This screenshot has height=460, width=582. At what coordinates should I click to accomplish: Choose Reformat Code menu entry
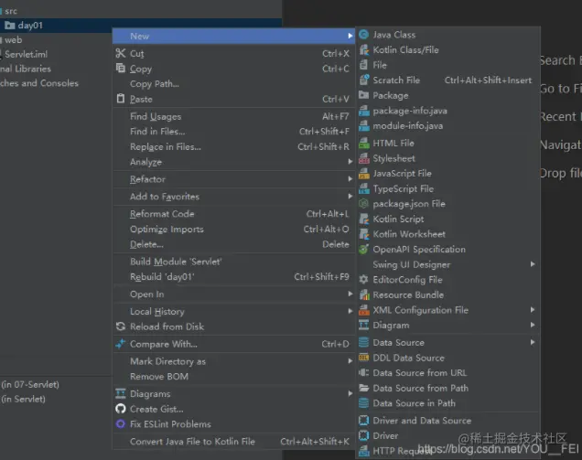coord(234,214)
